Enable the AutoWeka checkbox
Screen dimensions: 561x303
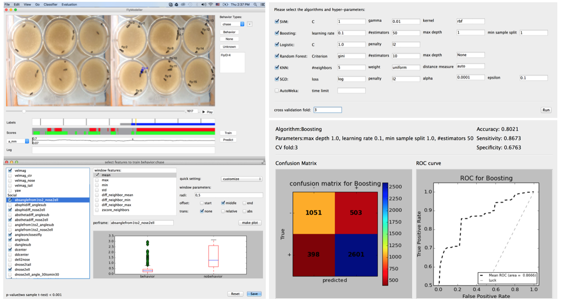[x=277, y=91]
